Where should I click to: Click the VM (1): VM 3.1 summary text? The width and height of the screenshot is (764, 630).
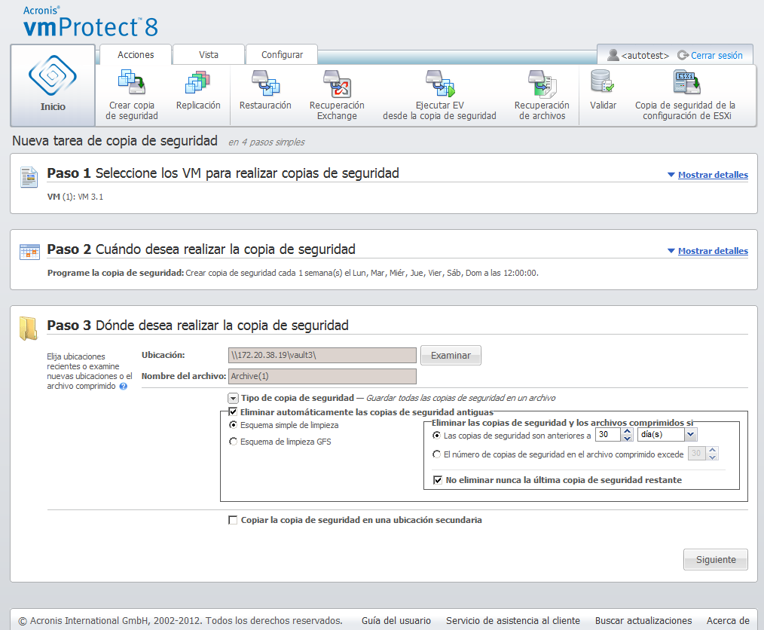click(x=75, y=197)
